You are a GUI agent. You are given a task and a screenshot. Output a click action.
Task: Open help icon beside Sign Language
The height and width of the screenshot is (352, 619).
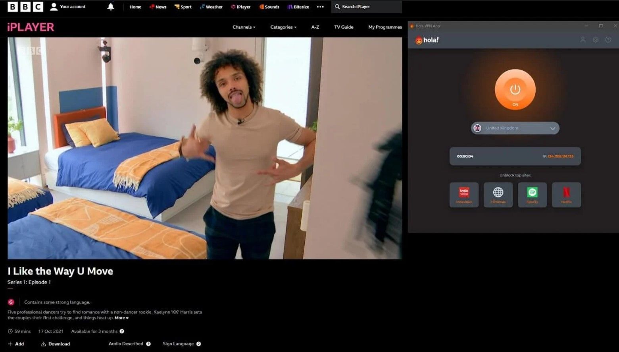(199, 344)
